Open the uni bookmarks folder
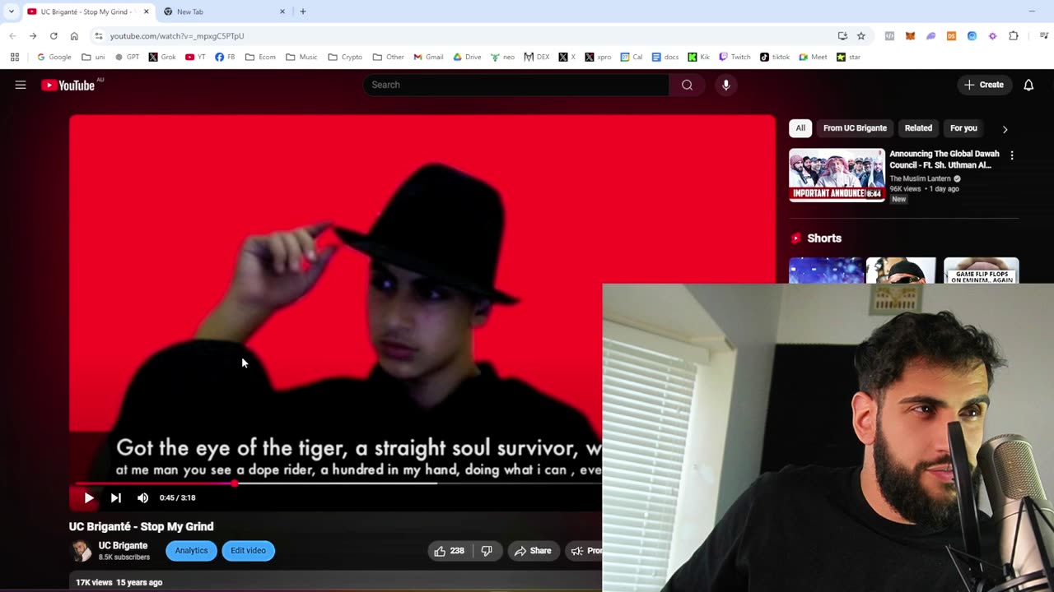1054x592 pixels. pos(93,57)
